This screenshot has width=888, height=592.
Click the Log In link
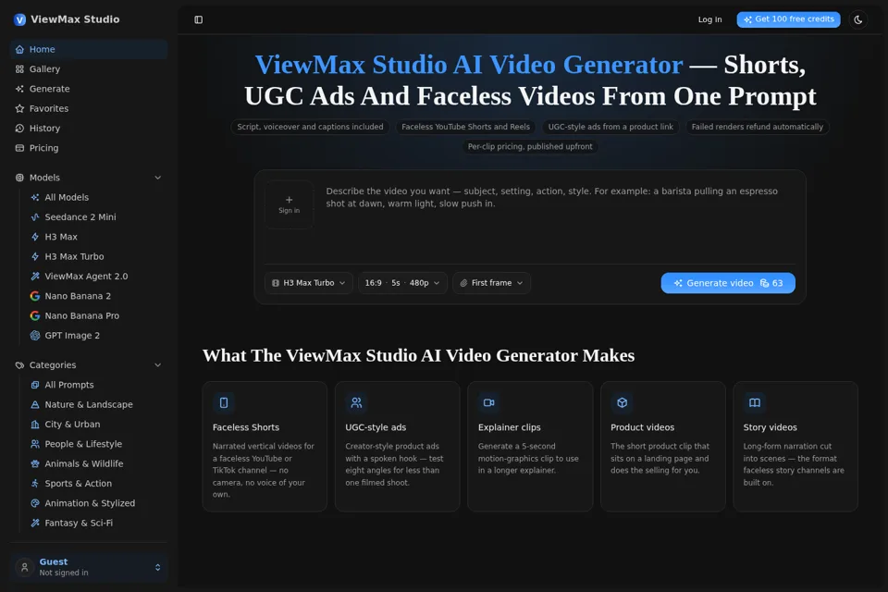[709, 19]
